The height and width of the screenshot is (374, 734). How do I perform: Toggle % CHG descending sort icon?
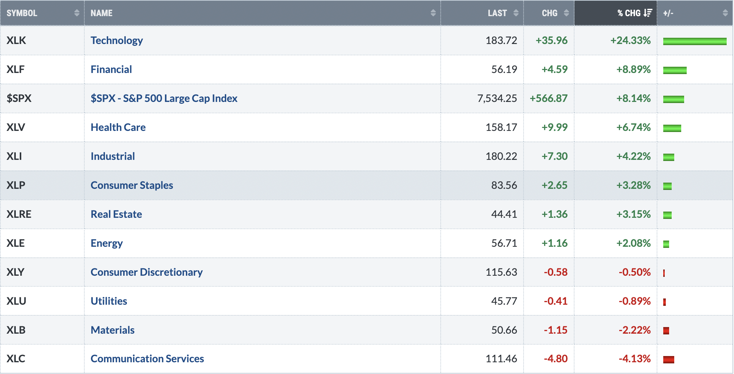point(648,13)
